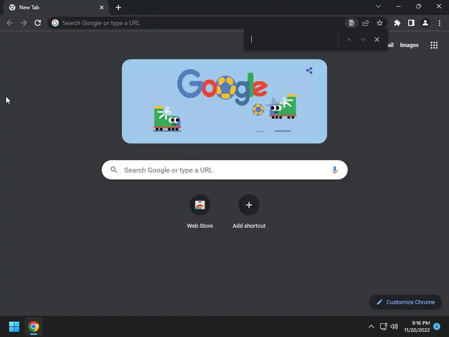This screenshot has height=337, width=449.
Task: Open a new tab with plus button
Action: pyautogui.click(x=118, y=7)
